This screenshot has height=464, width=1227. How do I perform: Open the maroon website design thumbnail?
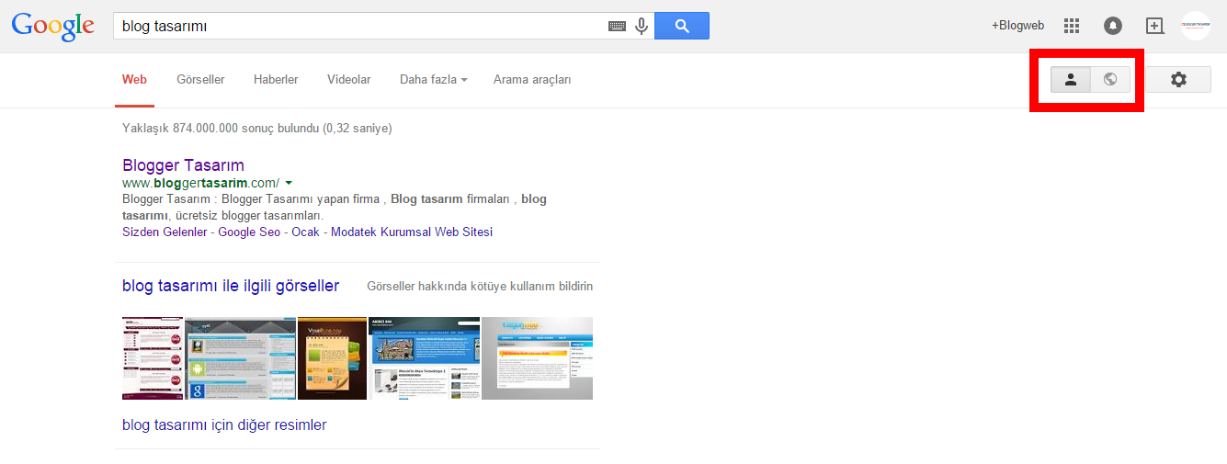point(153,358)
